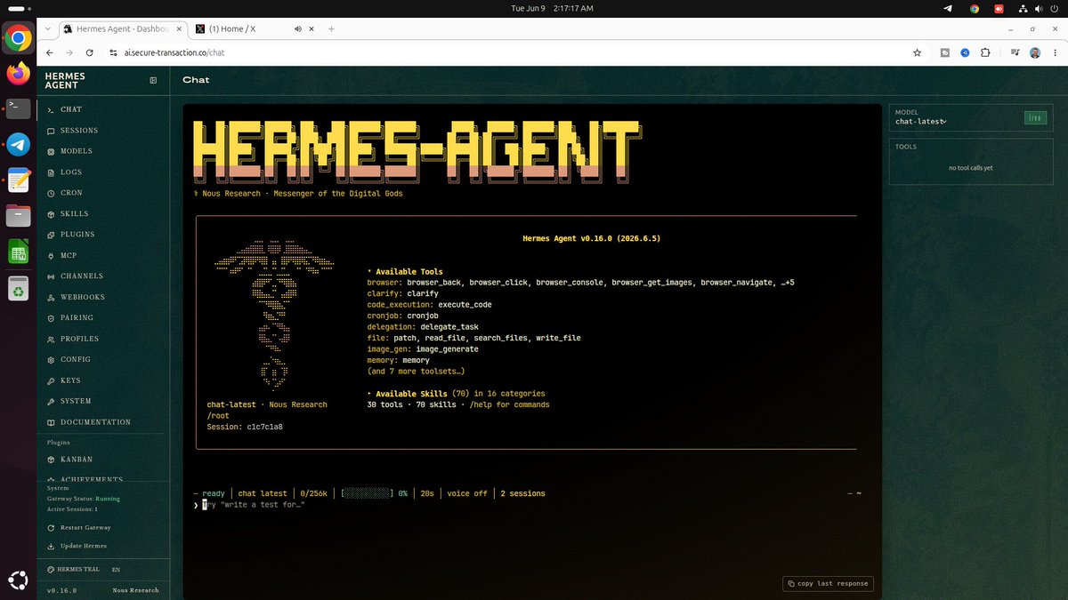Click the 0/256k token count
Image resolution: width=1068 pixels, height=600 pixels.
tap(312, 493)
